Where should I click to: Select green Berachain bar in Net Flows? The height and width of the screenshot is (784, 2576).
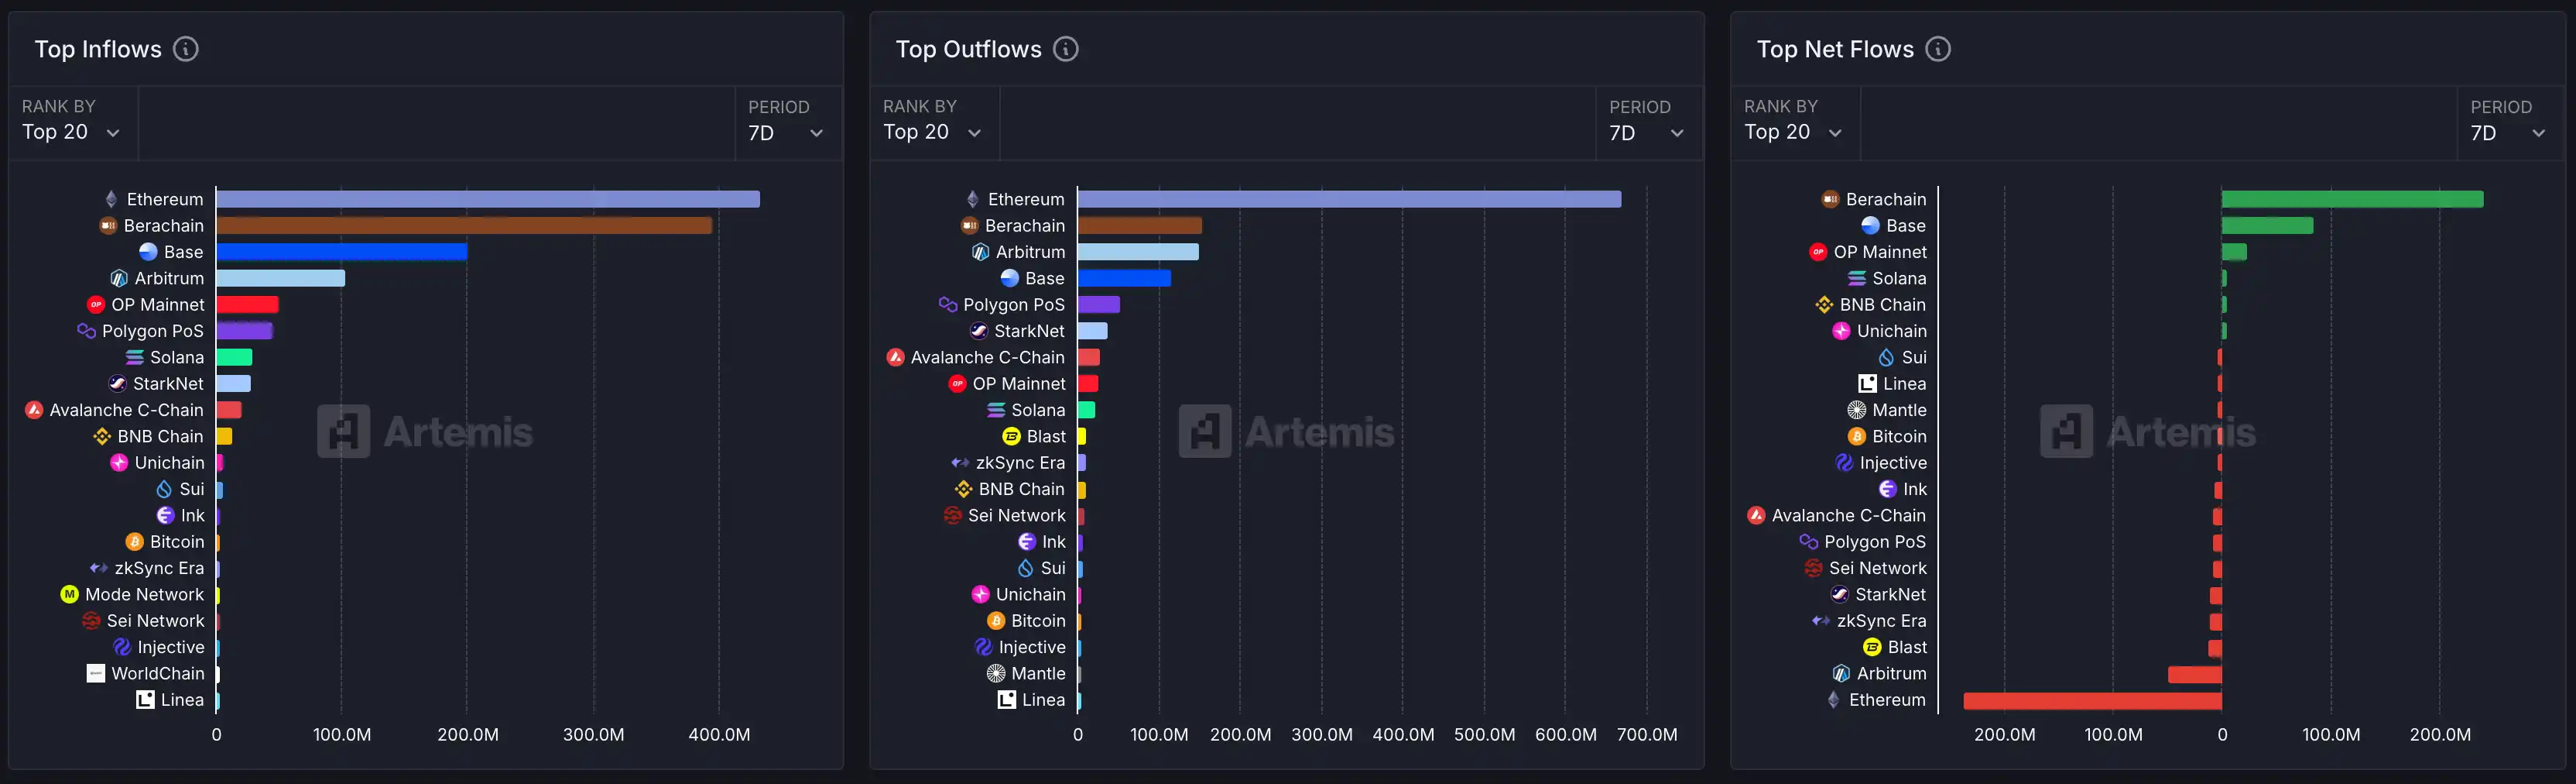pos(2352,199)
